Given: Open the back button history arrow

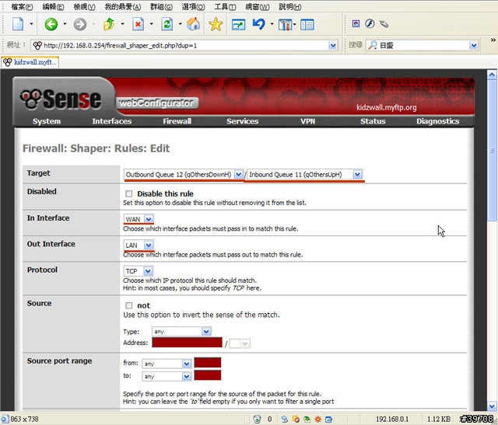Looking at the screenshot, I should 65,24.
